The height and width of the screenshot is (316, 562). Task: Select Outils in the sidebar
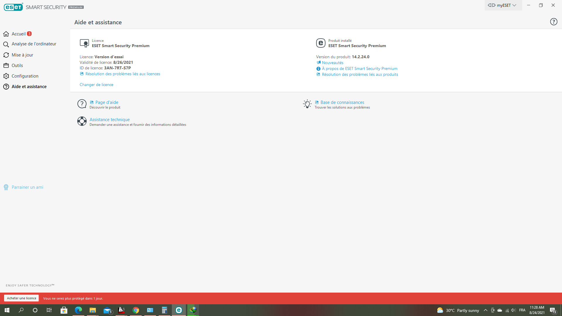coord(13,66)
